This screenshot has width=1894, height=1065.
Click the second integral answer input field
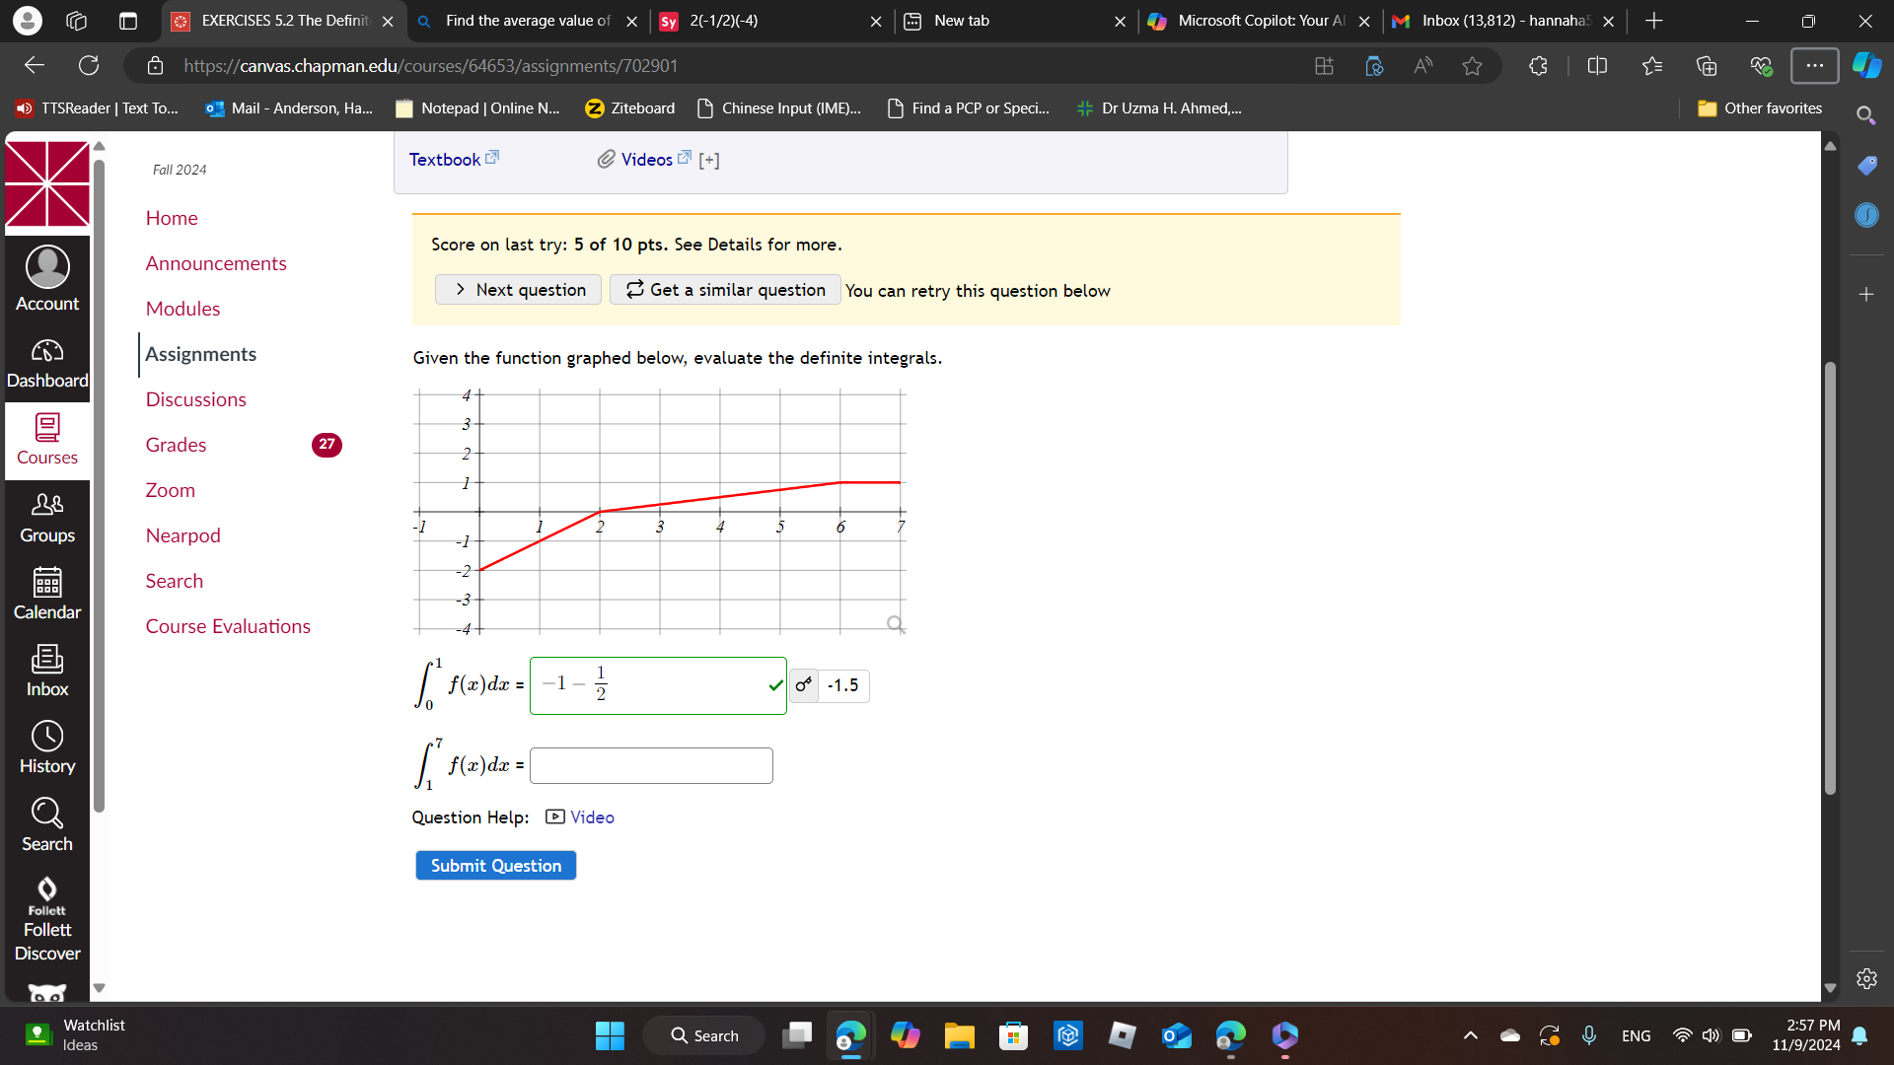coord(650,764)
